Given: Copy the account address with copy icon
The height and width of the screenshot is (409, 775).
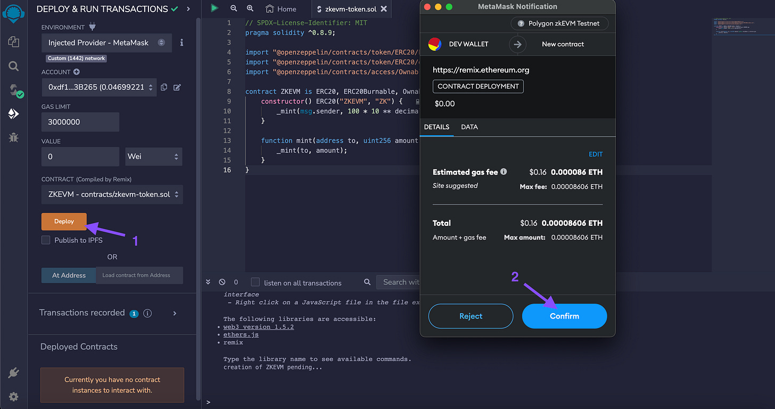Looking at the screenshot, I should [x=164, y=87].
